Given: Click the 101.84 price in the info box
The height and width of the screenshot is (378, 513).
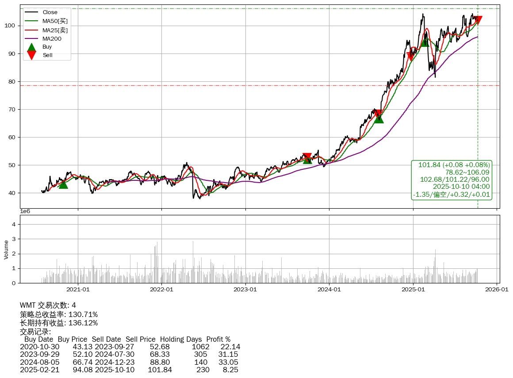Looking at the screenshot, I should point(429,165).
